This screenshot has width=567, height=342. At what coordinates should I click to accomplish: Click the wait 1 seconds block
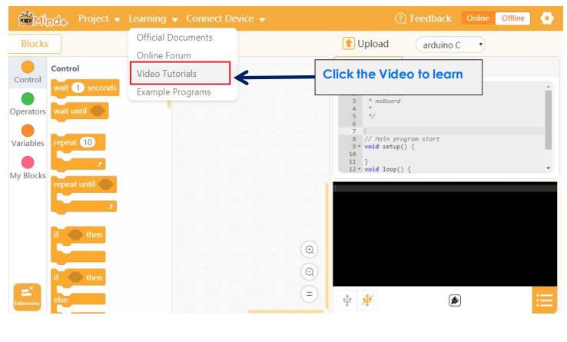click(85, 88)
